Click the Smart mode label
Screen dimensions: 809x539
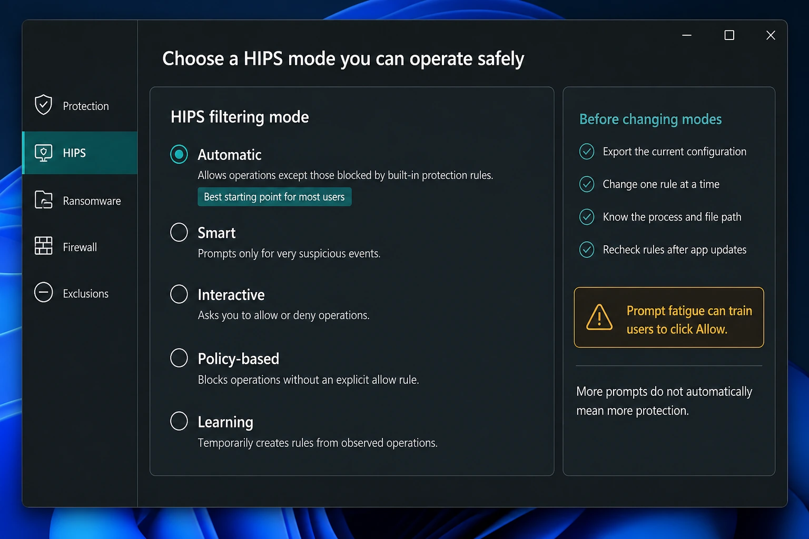pos(216,233)
